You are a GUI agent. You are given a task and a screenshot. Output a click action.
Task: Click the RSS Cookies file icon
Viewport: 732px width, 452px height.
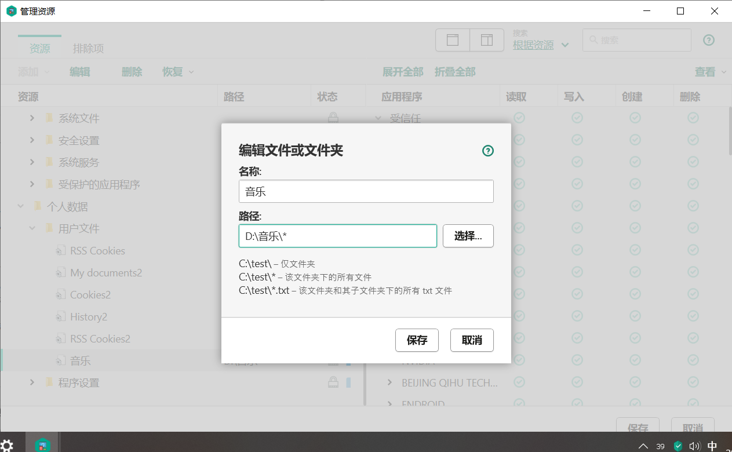pos(60,251)
